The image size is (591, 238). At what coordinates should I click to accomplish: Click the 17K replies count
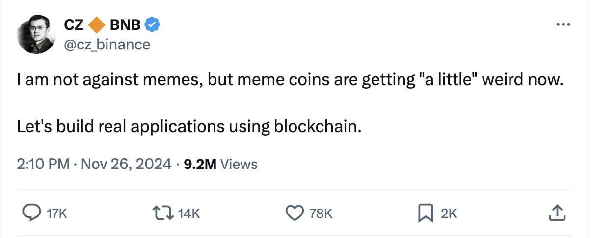56,214
